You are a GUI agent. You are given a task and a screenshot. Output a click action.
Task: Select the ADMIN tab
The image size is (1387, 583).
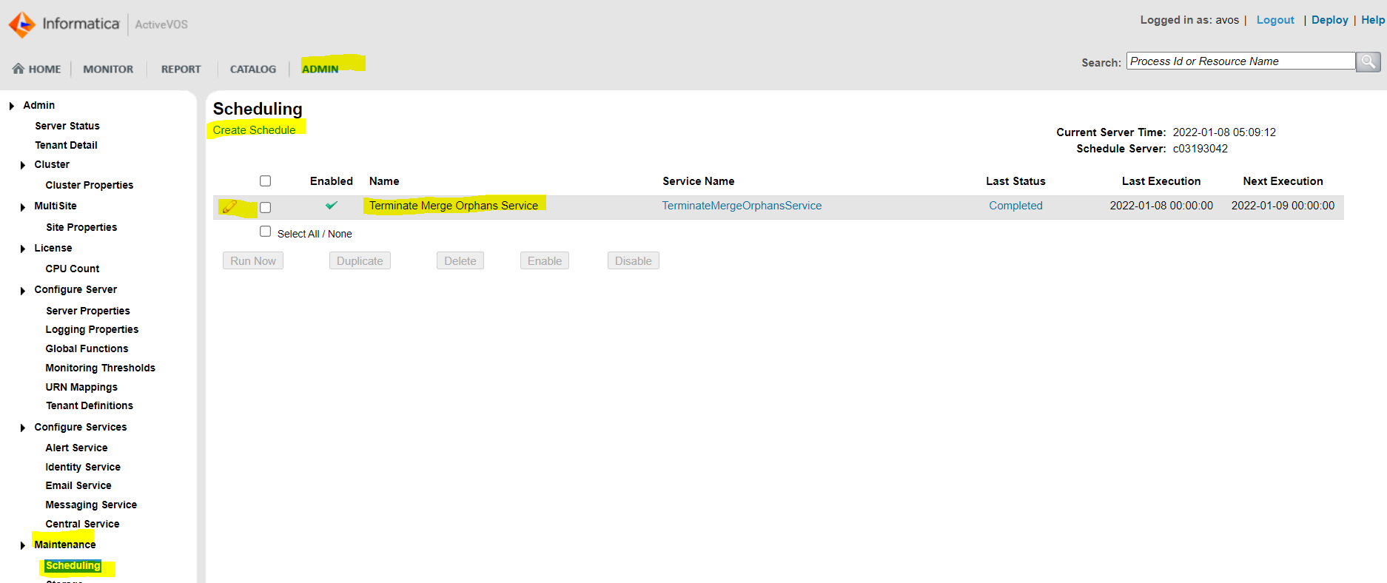(x=320, y=69)
